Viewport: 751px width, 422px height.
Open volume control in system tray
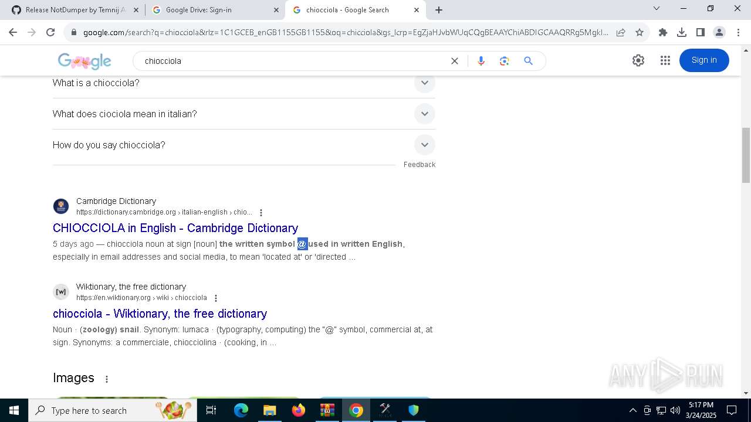click(675, 410)
